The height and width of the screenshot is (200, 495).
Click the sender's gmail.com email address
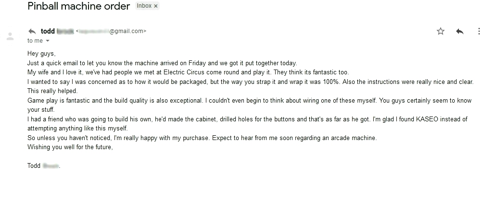(x=111, y=31)
